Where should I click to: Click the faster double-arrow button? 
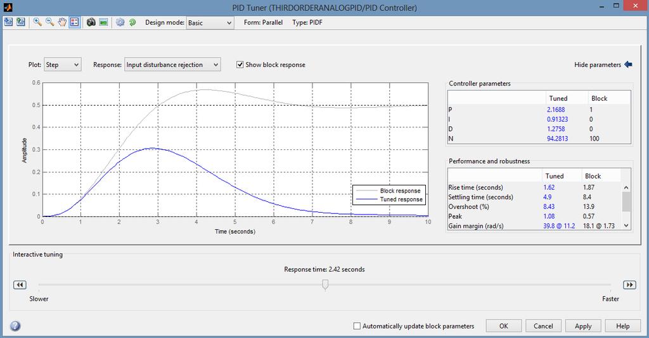click(x=629, y=285)
